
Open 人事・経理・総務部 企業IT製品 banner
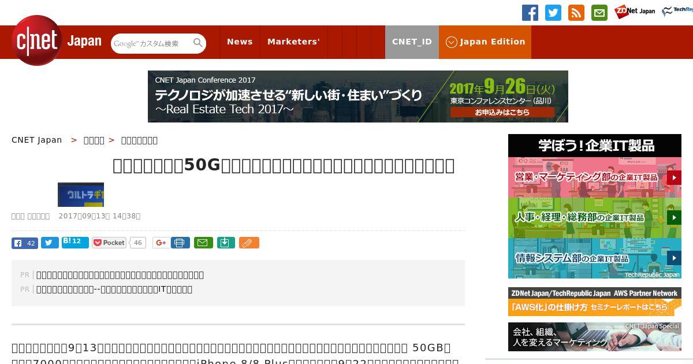tap(595, 218)
